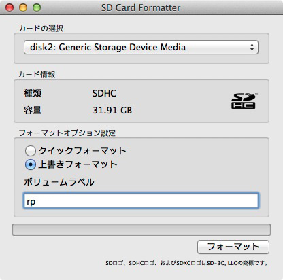The height and width of the screenshot is (280, 283).
Task: Click the format progress bar
Action: tap(141, 230)
